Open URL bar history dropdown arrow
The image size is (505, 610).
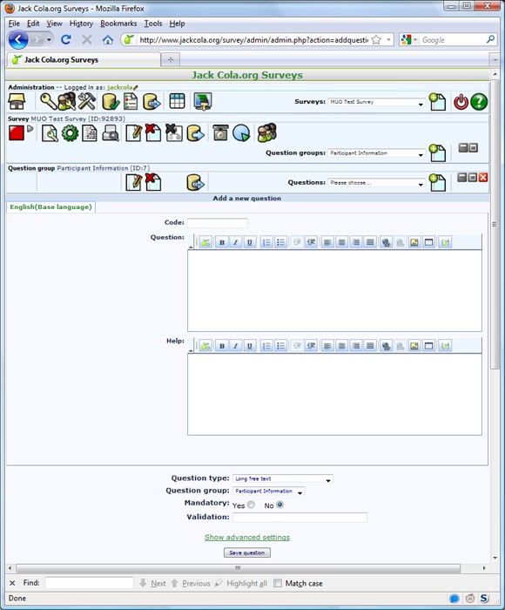tap(388, 40)
